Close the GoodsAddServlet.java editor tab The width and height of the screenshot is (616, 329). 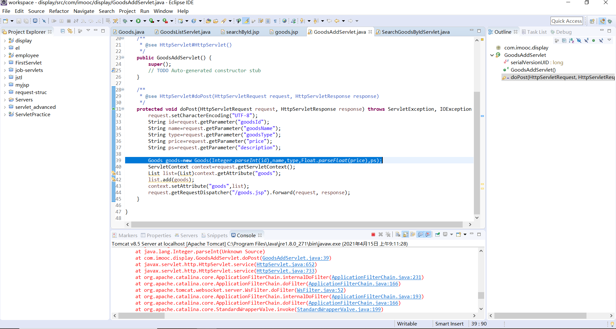(370, 32)
